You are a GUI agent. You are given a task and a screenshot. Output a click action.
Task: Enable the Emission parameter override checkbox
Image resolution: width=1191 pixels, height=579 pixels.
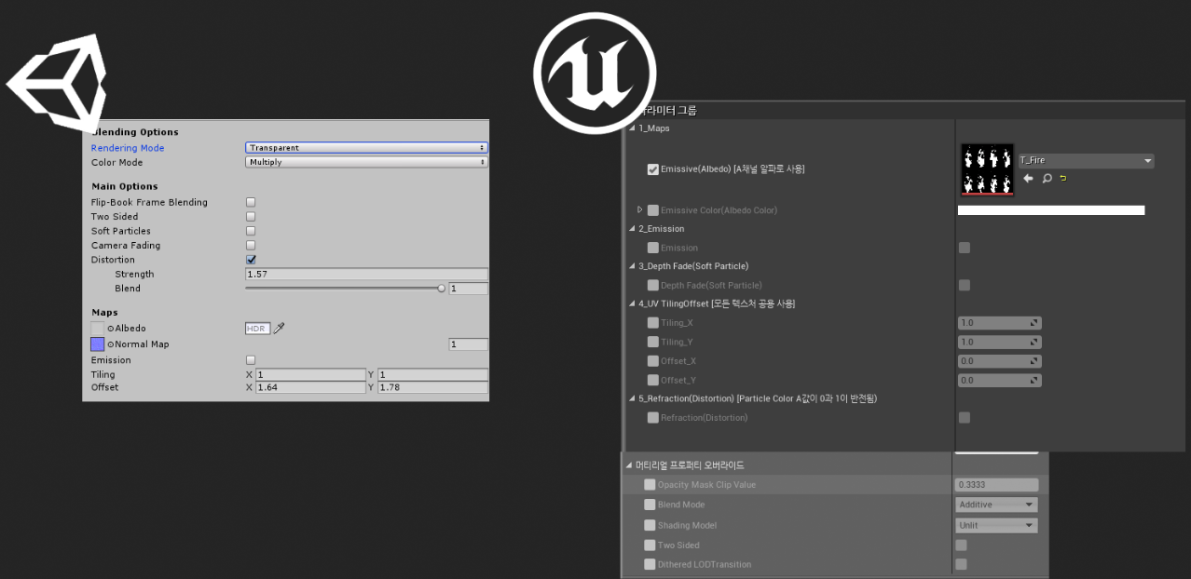653,248
